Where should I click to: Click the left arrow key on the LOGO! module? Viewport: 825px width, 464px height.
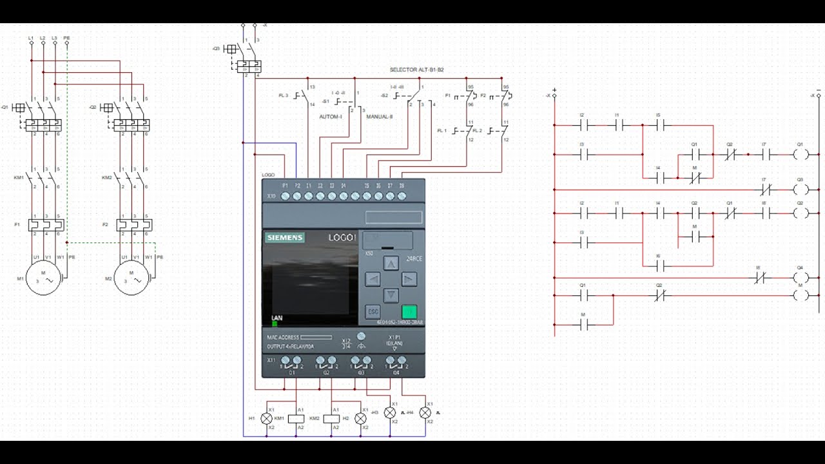pyautogui.click(x=373, y=279)
